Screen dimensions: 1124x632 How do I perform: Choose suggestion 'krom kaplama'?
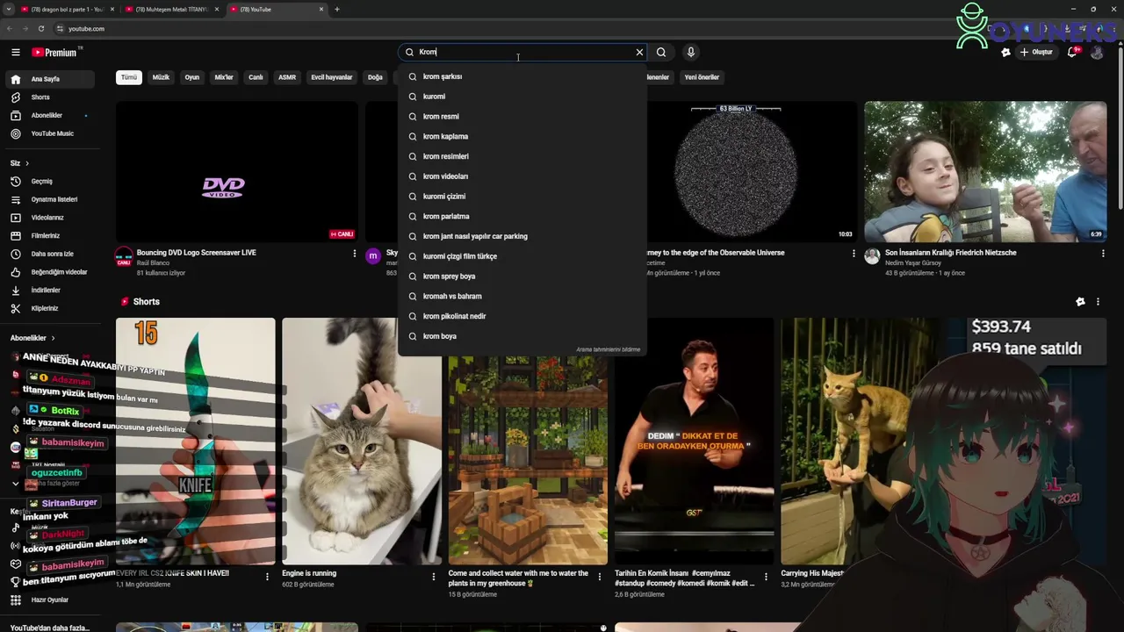pyautogui.click(x=522, y=136)
